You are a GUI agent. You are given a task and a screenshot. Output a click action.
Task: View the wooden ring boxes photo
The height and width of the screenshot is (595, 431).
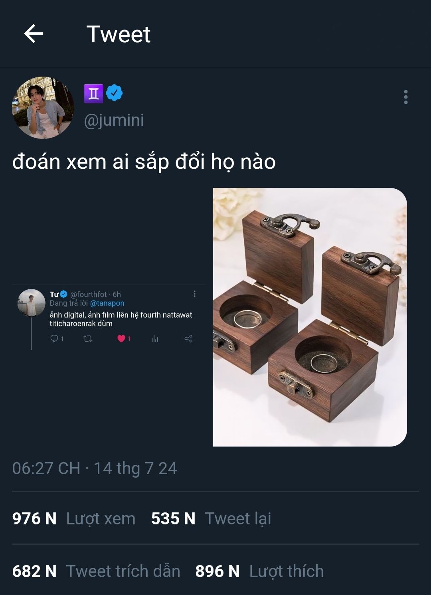click(310, 317)
